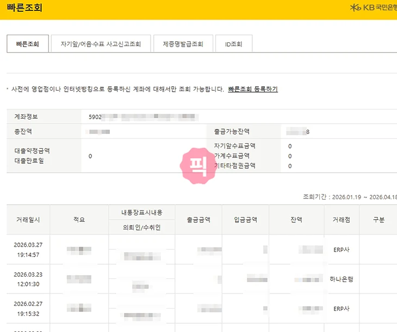Select the 2026.03.23 12:01:30 transaction date

[x=28, y=279]
